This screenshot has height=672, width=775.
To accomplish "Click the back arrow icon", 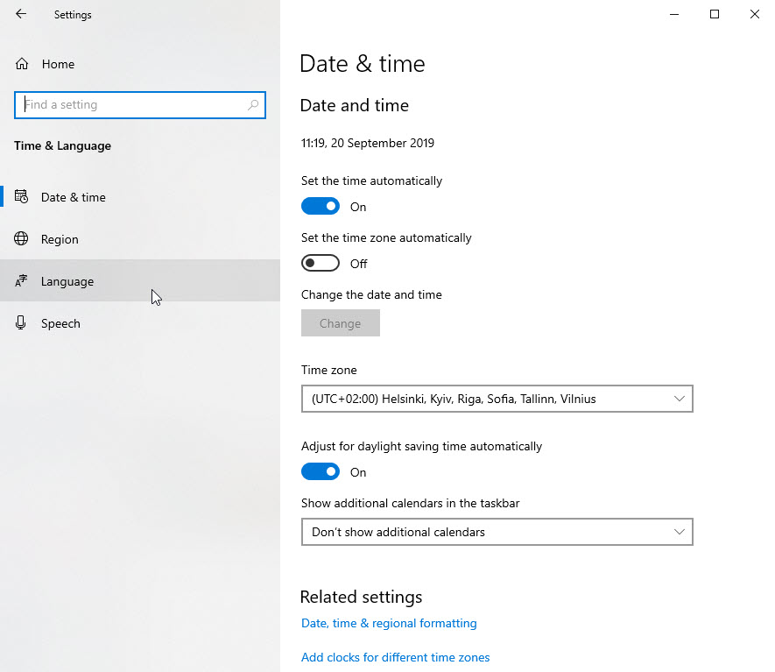I will (21, 14).
